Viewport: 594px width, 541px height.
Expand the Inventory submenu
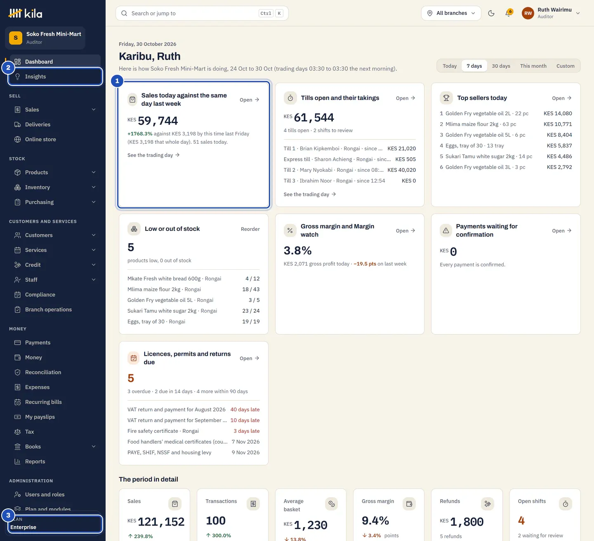click(x=55, y=187)
